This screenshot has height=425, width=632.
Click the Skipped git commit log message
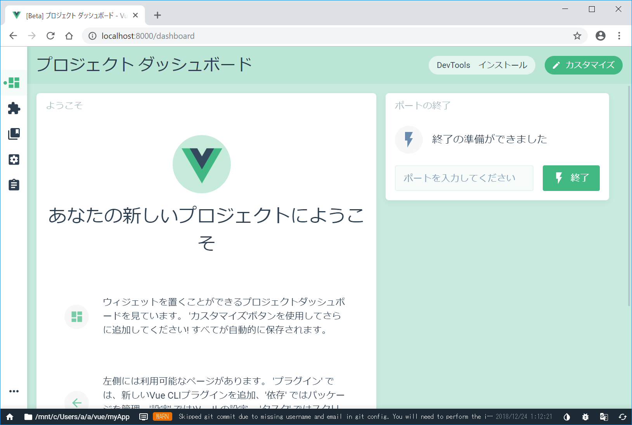tap(335, 416)
